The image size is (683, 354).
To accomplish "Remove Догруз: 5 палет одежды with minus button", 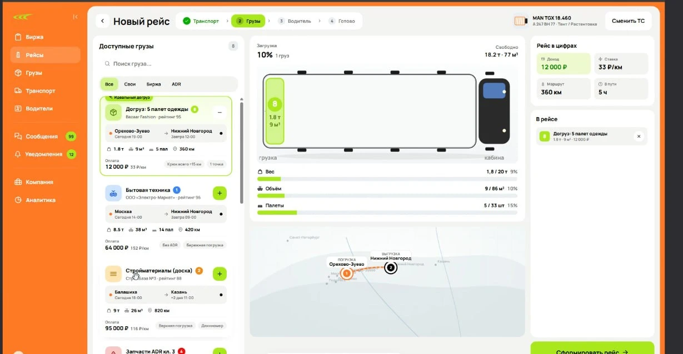I will (220, 112).
